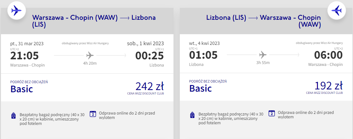Click the plane icon above 3h 55m
The width and height of the screenshot is (353, 139).
coord(263,55)
